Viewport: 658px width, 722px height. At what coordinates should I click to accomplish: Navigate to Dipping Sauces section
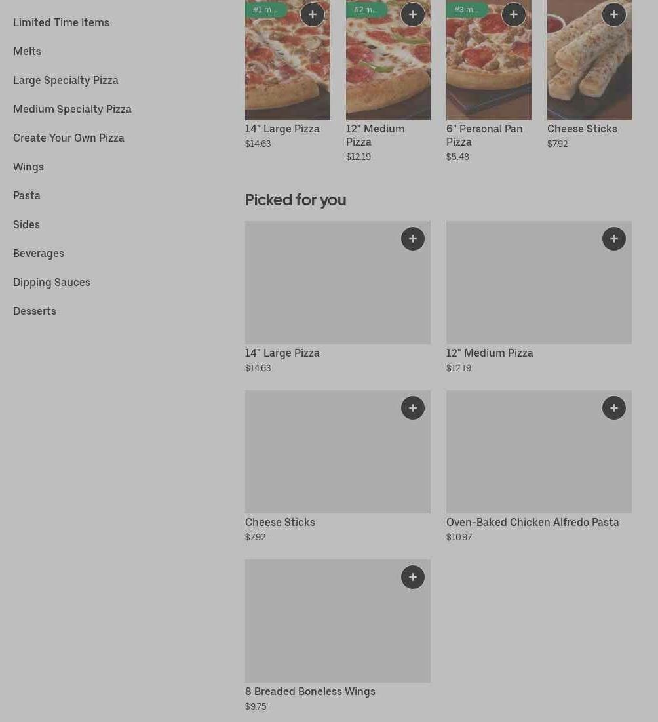click(52, 282)
